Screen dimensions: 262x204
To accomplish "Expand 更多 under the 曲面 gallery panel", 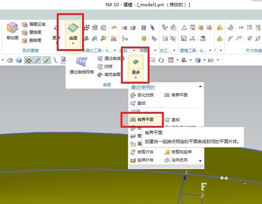I will [x=136, y=68].
